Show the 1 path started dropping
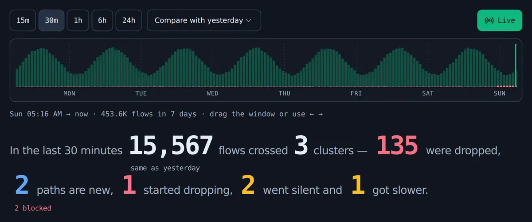The image size is (532, 222). tap(129, 185)
